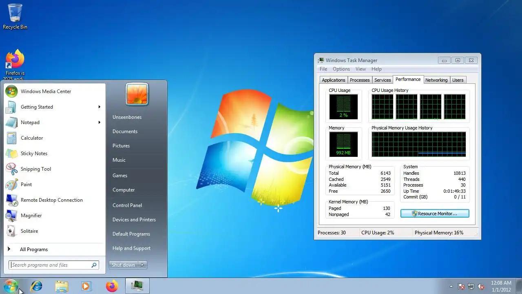
Task: Click the network tray icon
Action: click(x=471, y=286)
